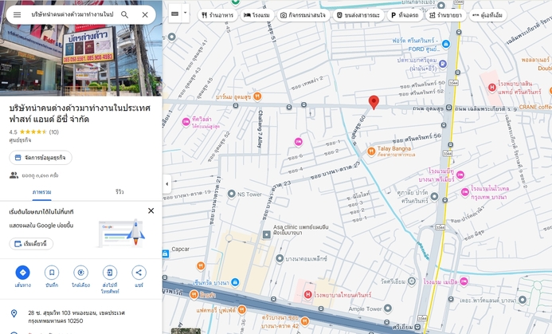Switch to the รีวิว tab
552x334 pixels.
pos(119,192)
